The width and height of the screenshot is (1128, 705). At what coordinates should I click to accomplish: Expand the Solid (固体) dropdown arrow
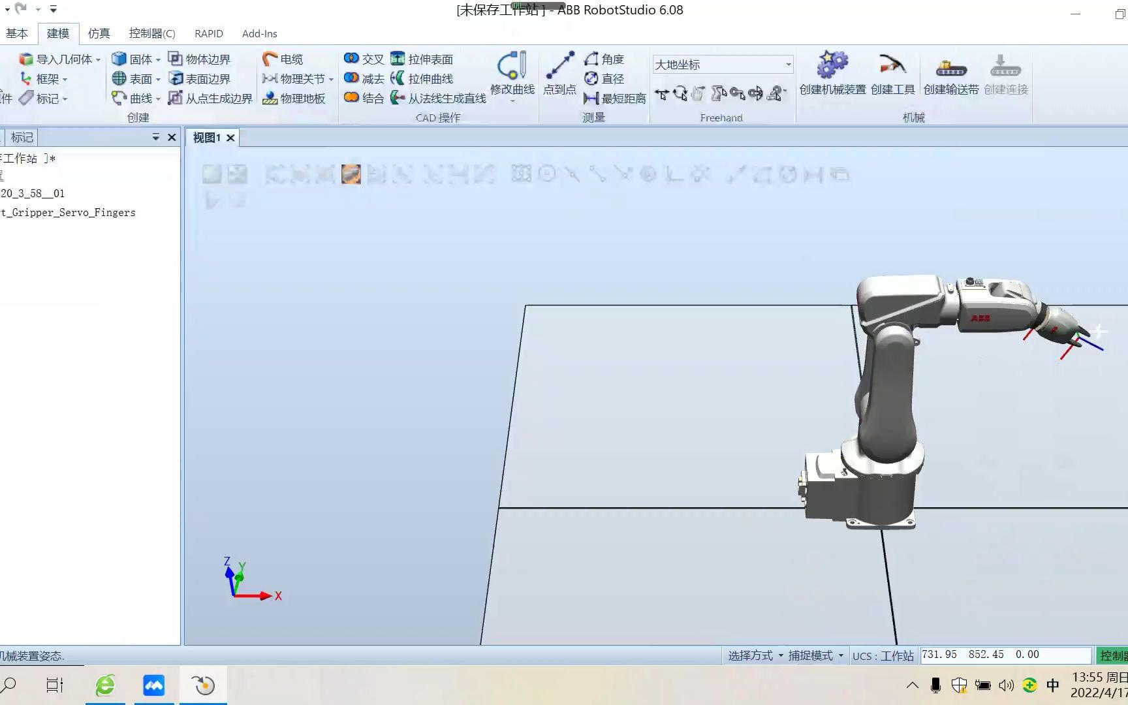tap(158, 60)
